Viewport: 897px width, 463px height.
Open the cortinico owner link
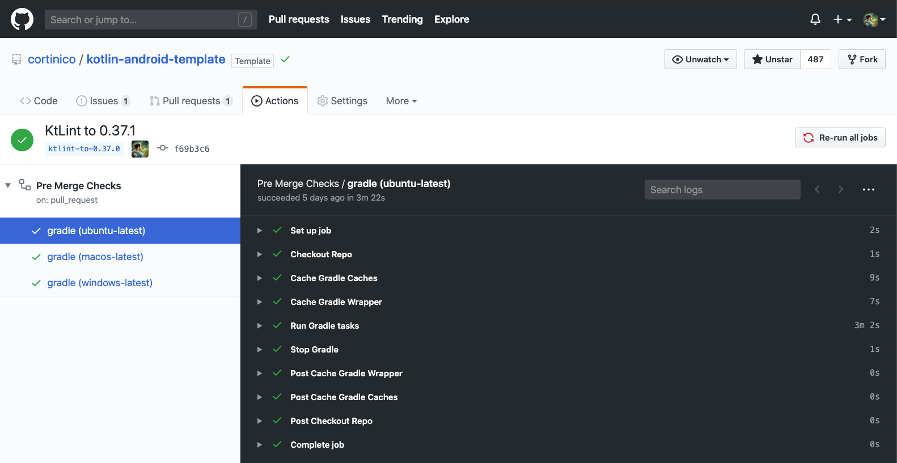click(x=52, y=59)
